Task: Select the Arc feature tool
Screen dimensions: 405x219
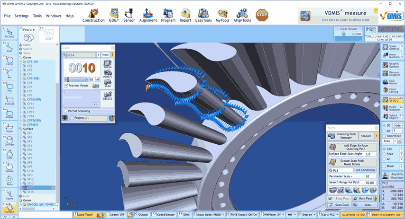Action: coord(9,74)
